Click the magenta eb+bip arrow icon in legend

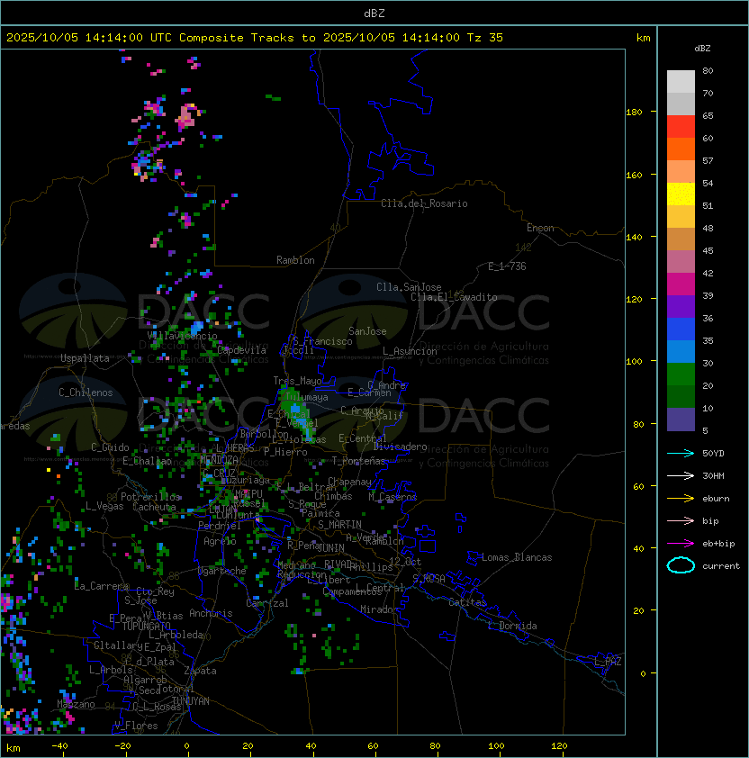point(681,544)
